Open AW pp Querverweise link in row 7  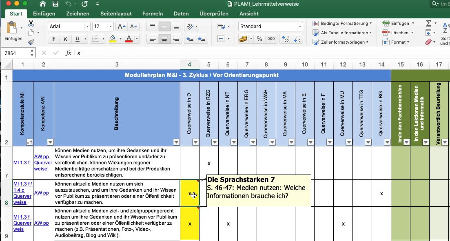tap(43, 163)
